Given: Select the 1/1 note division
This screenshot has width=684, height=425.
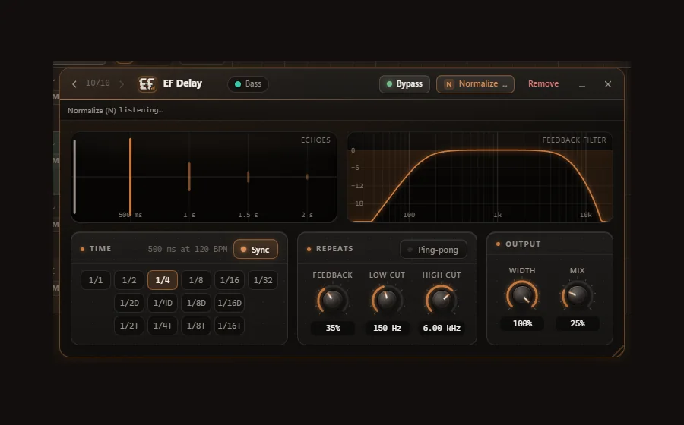Looking at the screenshot, I should [x=96, y=280].
